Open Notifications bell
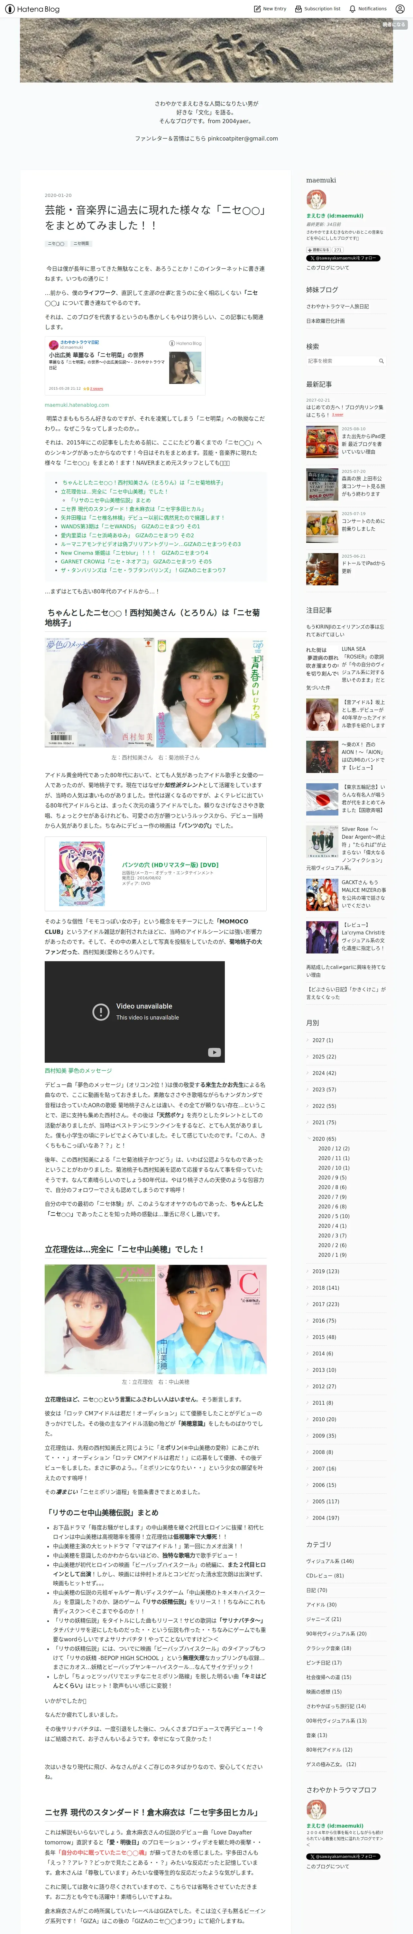413x1934 pixels. (368, 9)
